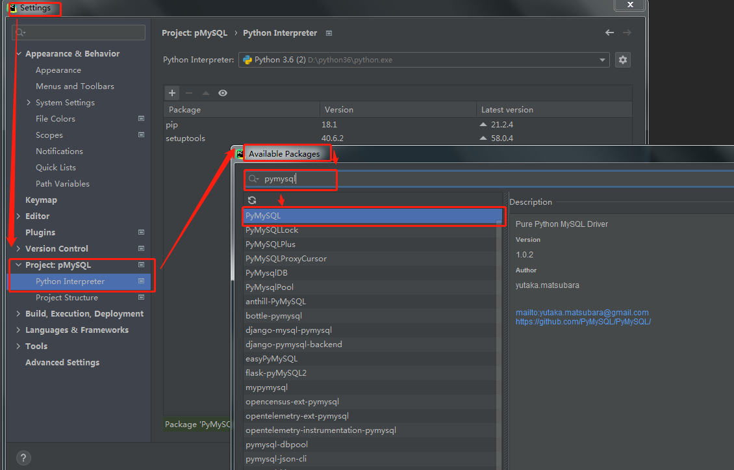Select easyPyMySQL package
Screen dimensions: 734x470
(x=370, y=358)
